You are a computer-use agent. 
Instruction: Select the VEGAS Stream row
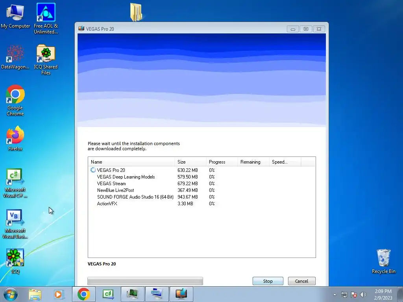click(x=202, y=183)
